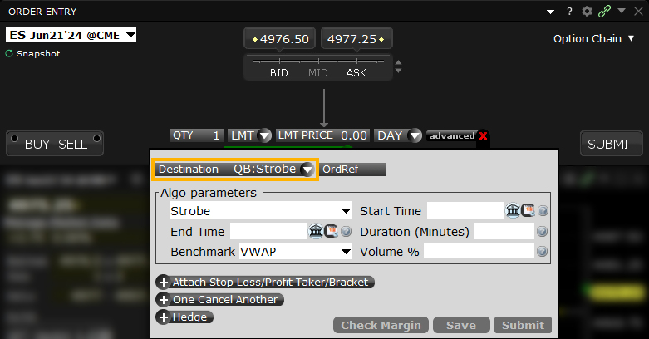Image resolution: width=649 pixels, height=339 pixels.
Task: Click the exchange-hours icon beside End Time
Action: (316, 231)
